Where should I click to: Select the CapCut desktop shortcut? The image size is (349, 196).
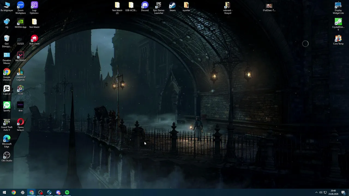[x=7, y=90]
